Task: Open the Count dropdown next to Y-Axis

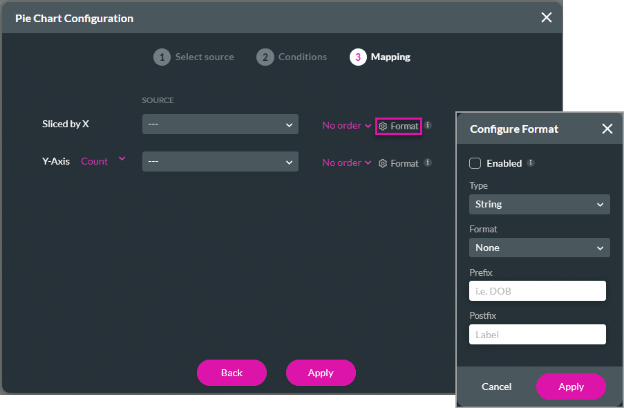Action: point(102,161)
